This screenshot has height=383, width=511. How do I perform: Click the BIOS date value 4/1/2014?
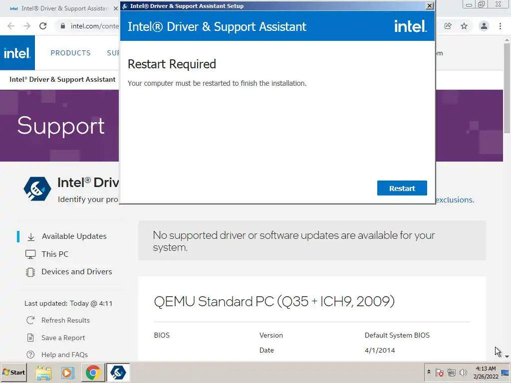click(380, 350)
